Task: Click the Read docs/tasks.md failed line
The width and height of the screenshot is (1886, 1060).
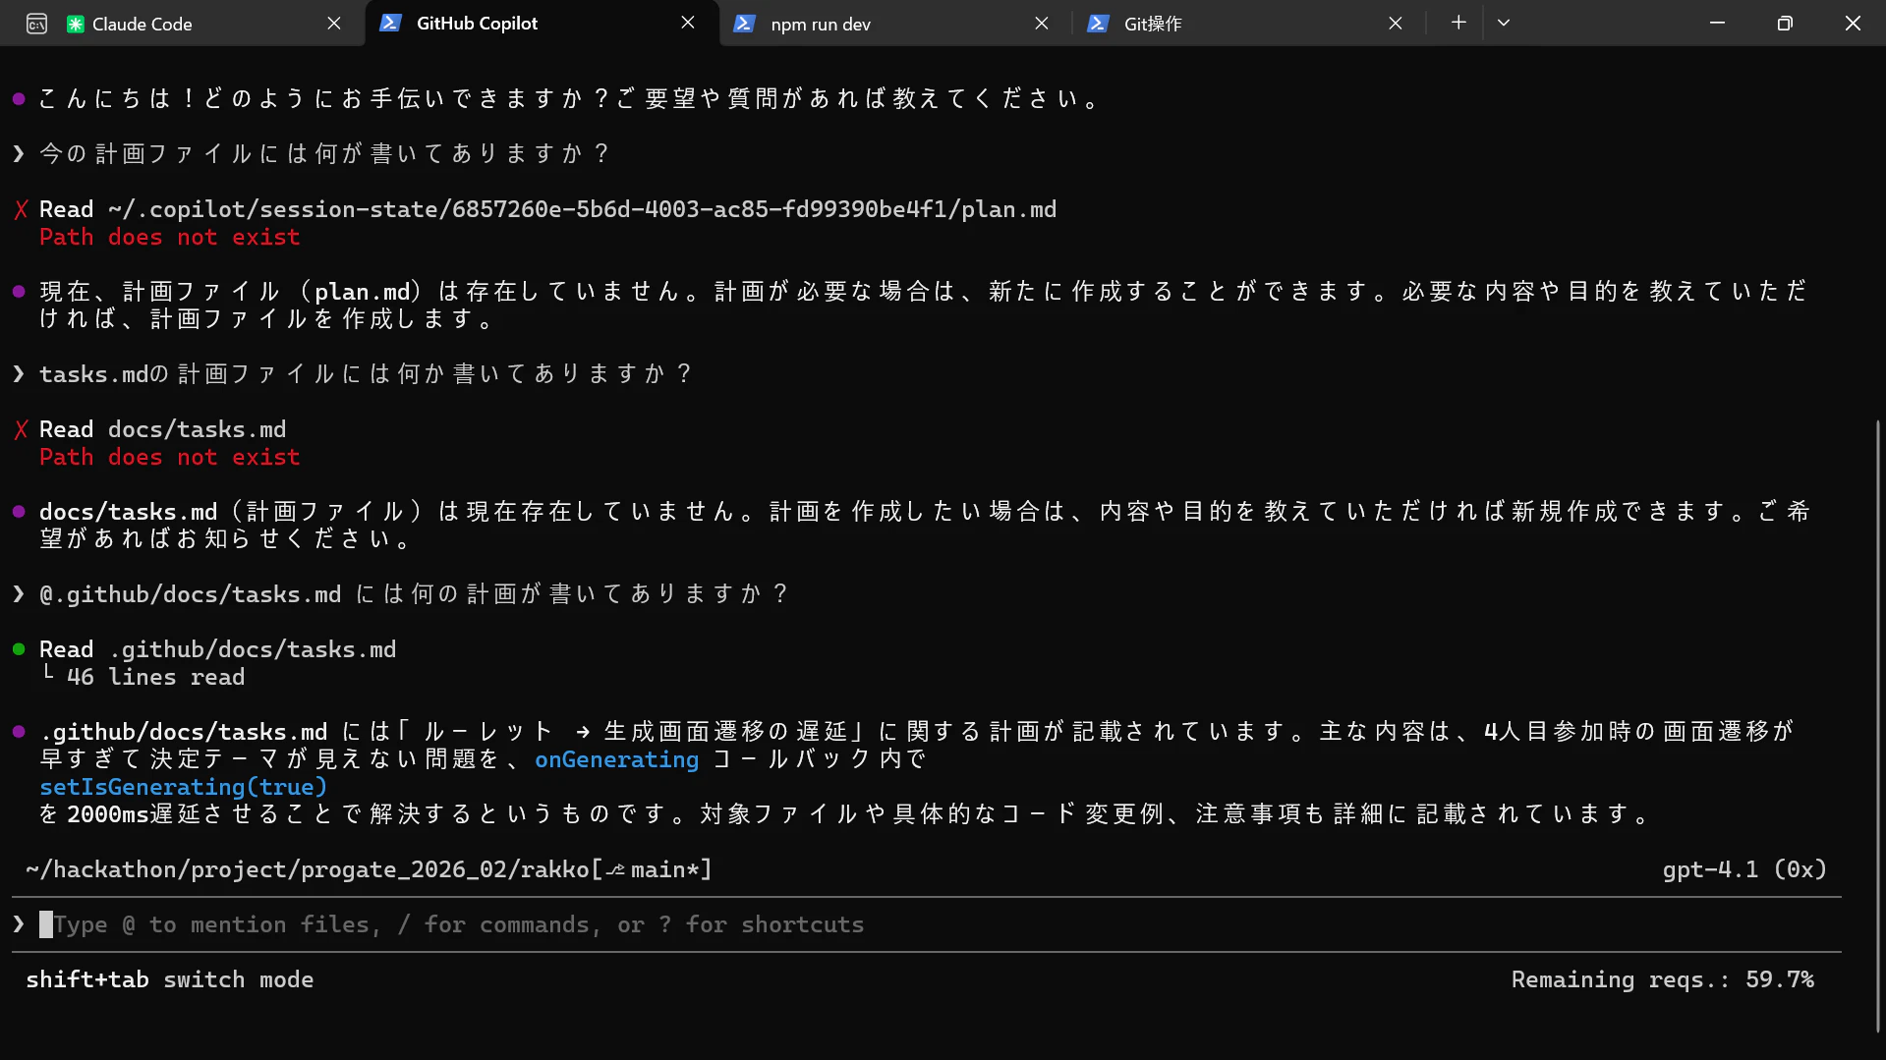Action: click(162, 429)
